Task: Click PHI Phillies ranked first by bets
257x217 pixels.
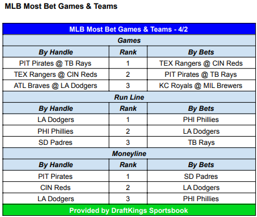Action: 201,120
